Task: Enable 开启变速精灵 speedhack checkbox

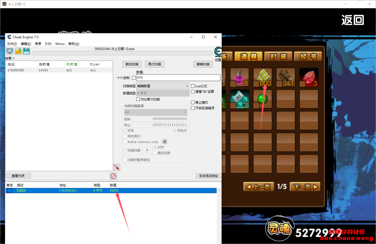Action: pyautogui.click(x=193, y=108)
